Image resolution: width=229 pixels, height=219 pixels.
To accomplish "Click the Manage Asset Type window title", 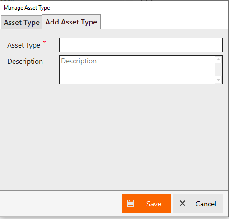I will [x=27, y=8].
